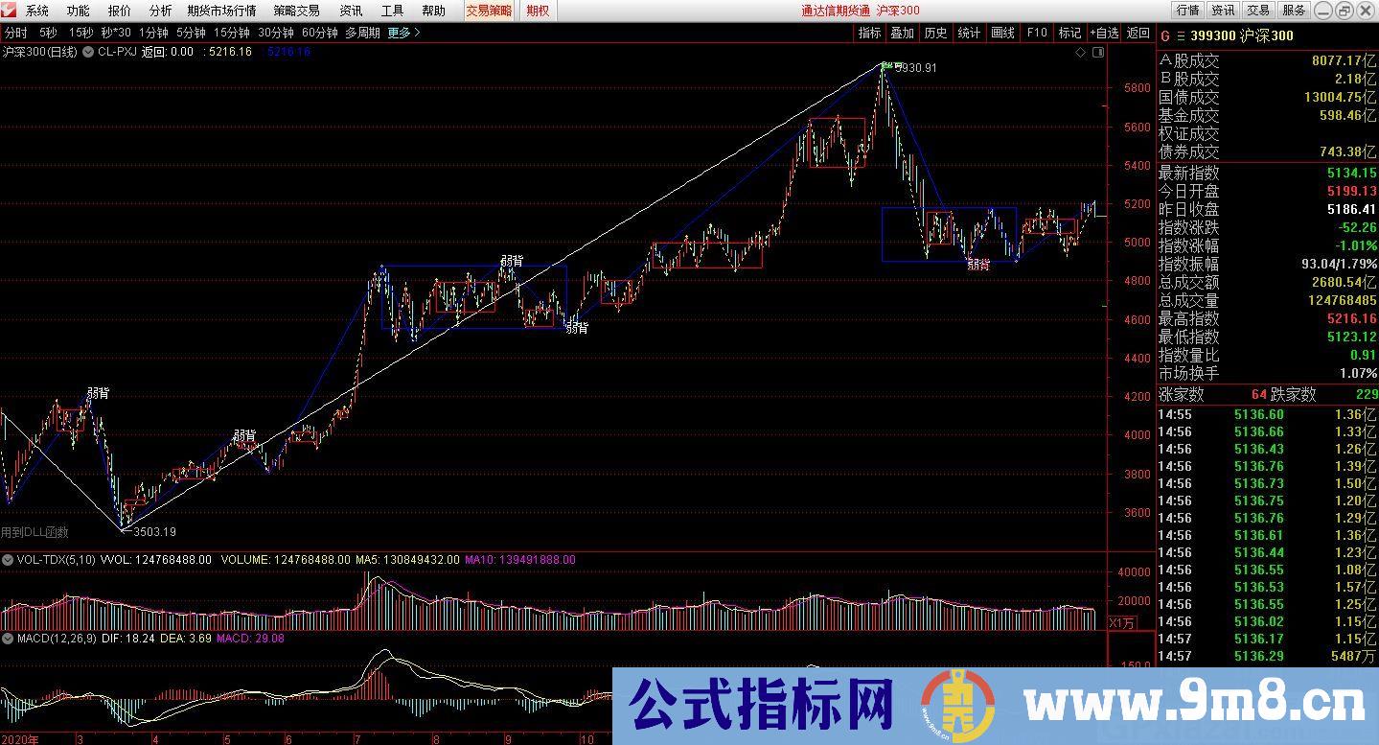
Task: Click the app logo in top-left corner
Action: [9, 11]
